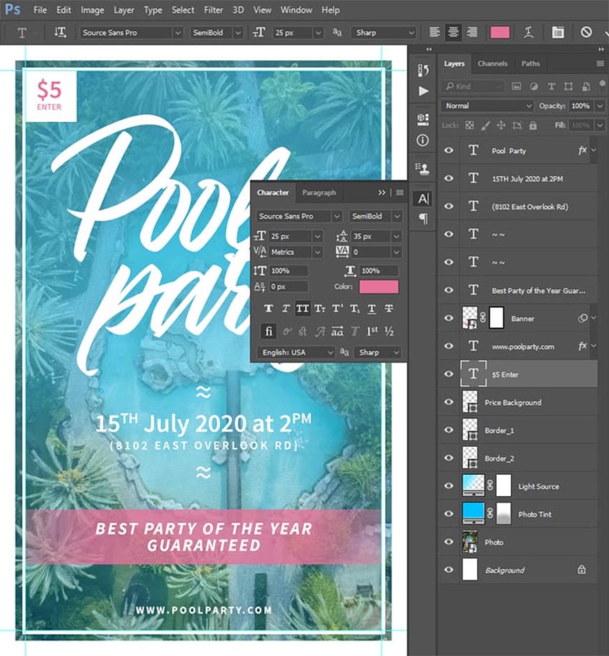
Task: Hide the $5 Enter layer
Action: tap(449, 374)
